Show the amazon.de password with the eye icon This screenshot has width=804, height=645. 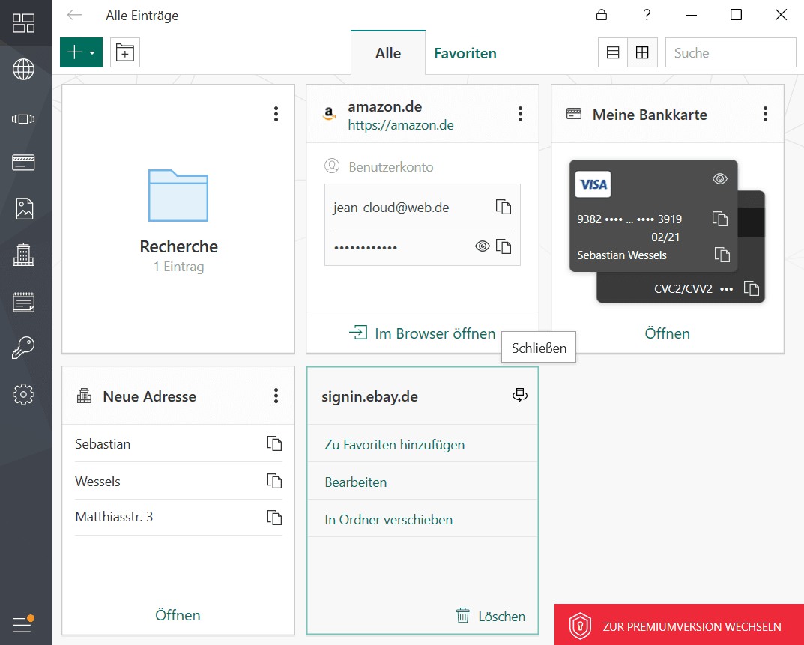click(x=482, y=246)
